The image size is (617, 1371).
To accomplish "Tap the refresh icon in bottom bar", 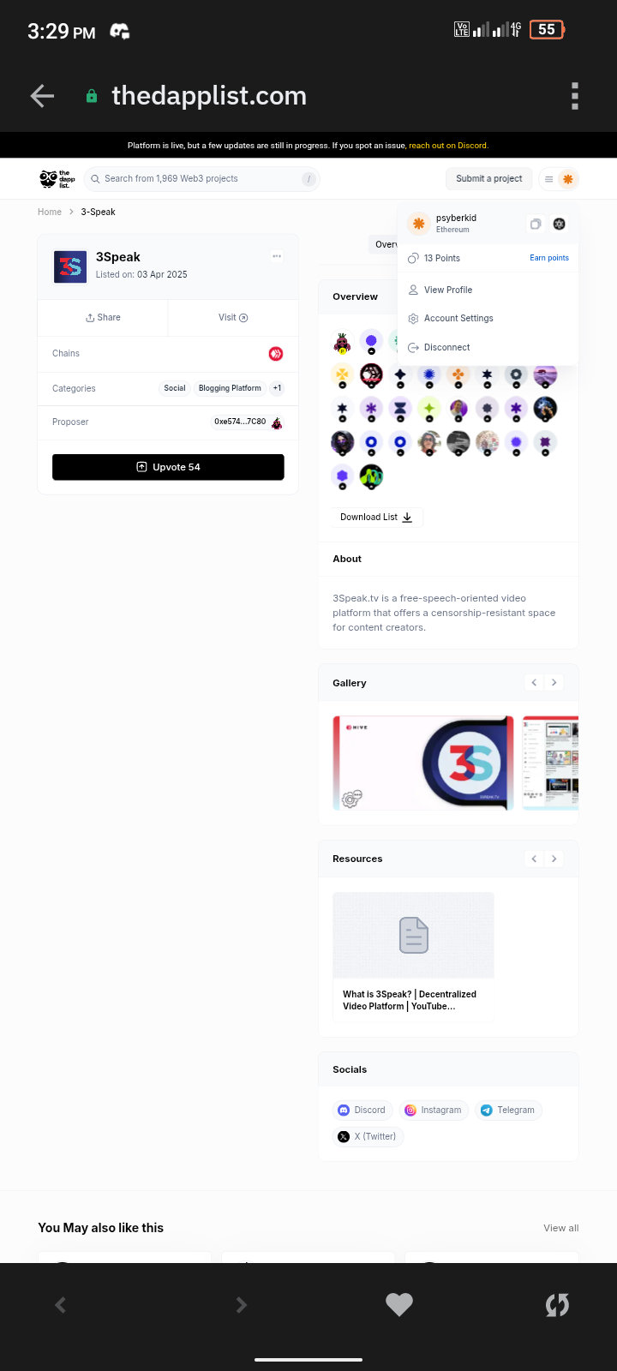I will [x=557, y=1304].
